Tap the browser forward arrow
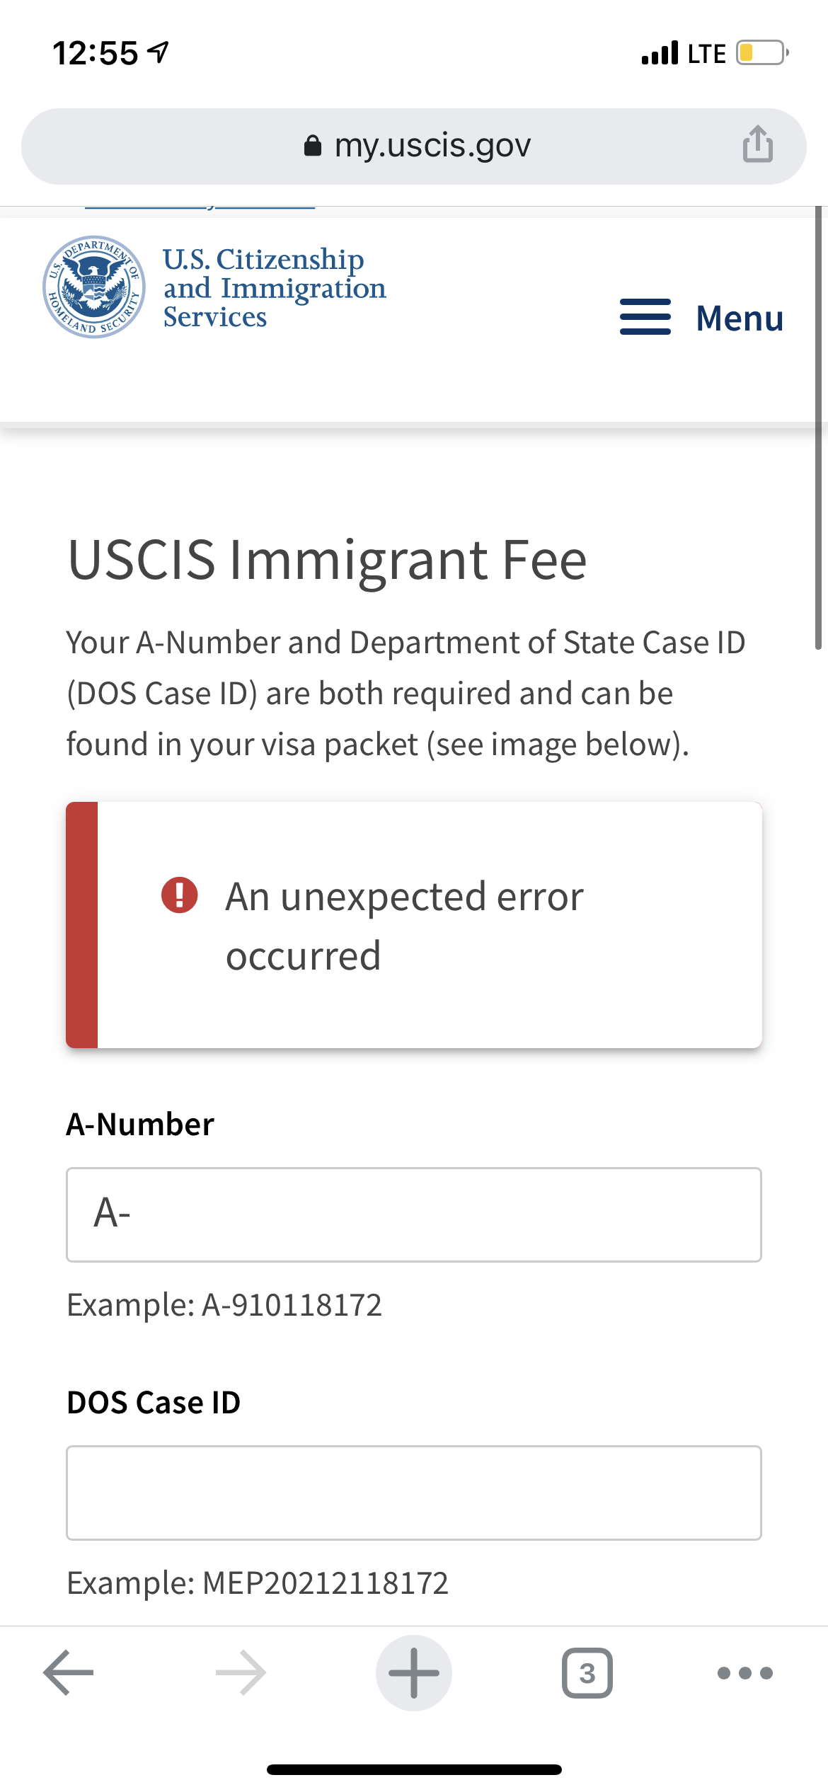 [x=241, y=1672]
